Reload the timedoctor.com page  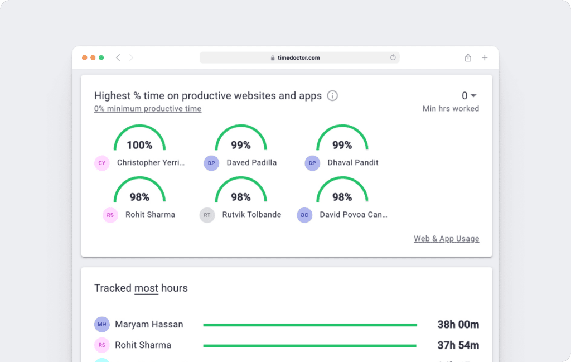(x=393, y=57)
